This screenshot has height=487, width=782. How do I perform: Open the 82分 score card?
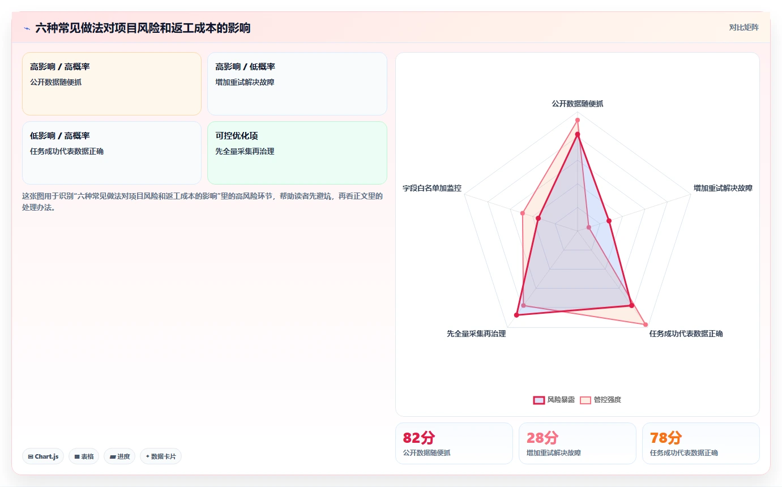click(454, 443)
